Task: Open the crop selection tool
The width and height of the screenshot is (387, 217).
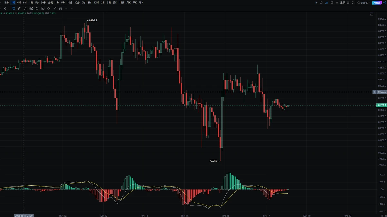Action: coord(332,3)
